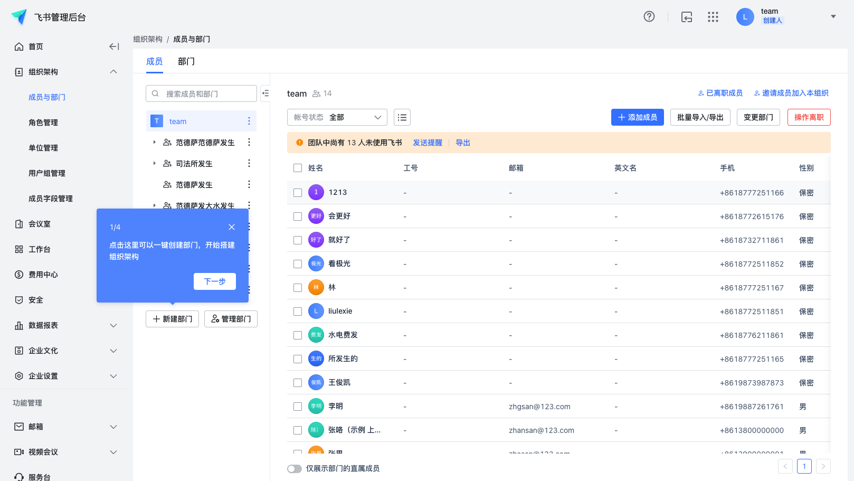Check the box for member 就好了

tap(298, 240)
